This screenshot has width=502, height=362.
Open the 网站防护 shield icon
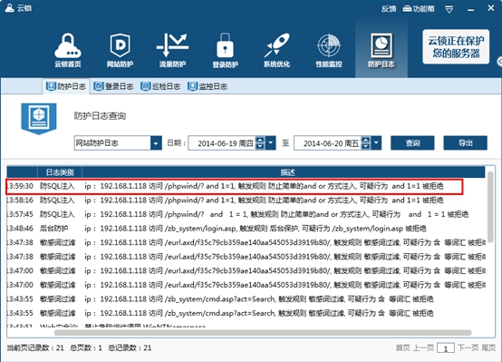tap(120, 50)
